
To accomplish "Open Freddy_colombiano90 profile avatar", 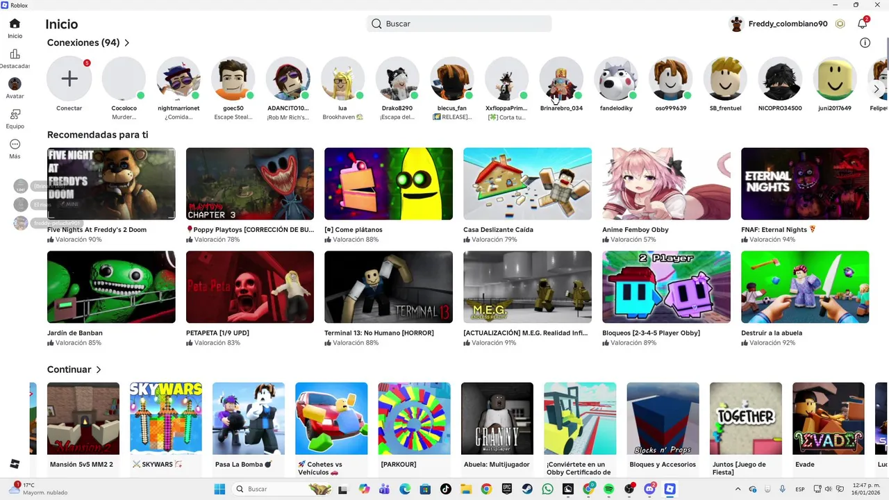I will point(736,24).
